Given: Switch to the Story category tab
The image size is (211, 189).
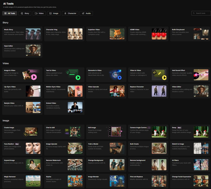Looking at the screenshot, I should (x=25, y=13).
